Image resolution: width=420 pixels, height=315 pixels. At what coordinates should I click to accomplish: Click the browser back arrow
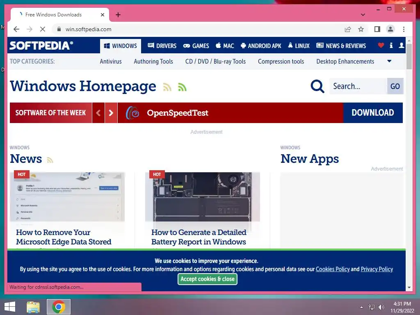(x=16, y=29)
